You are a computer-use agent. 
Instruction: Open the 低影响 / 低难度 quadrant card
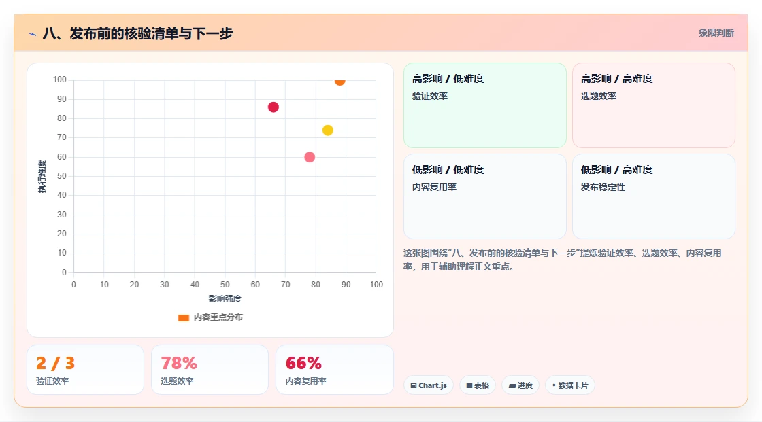tap(485, 196)
